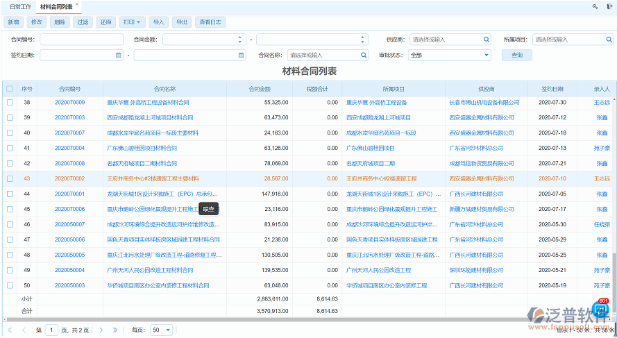The height and width of the screenshot is (338, 617).
Task: Check the checkbox for row 38
Action: click(x=10, y=102)
